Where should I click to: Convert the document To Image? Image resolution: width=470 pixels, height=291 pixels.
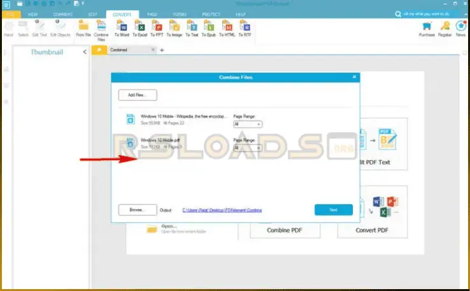(x=174, y=29)
